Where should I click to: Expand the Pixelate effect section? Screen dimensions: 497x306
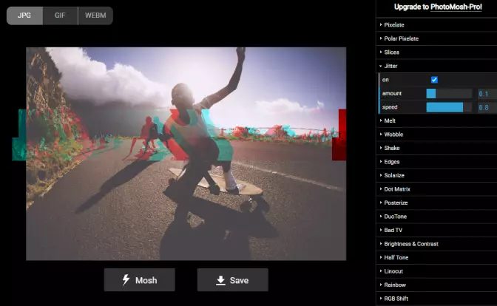[x=436, y=24]
